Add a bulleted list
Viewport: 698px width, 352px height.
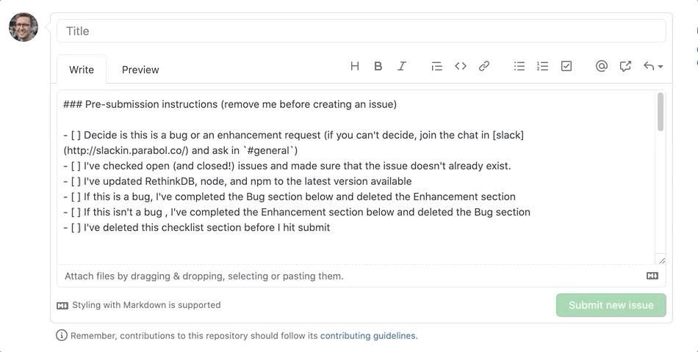pyautogui.click(x=519, y=66)
